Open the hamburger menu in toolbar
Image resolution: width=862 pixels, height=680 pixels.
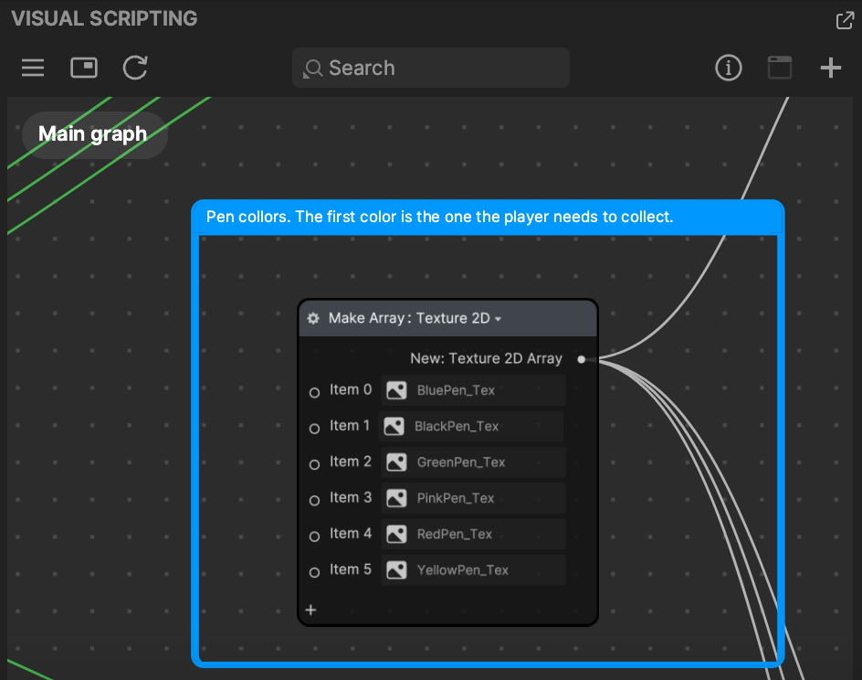pos(33,68)
